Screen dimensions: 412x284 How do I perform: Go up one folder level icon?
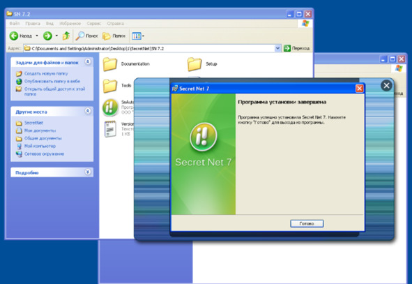66,36
